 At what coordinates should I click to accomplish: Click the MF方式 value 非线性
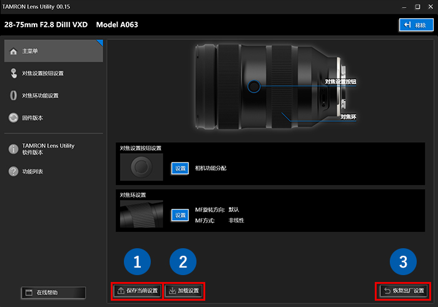237,221
